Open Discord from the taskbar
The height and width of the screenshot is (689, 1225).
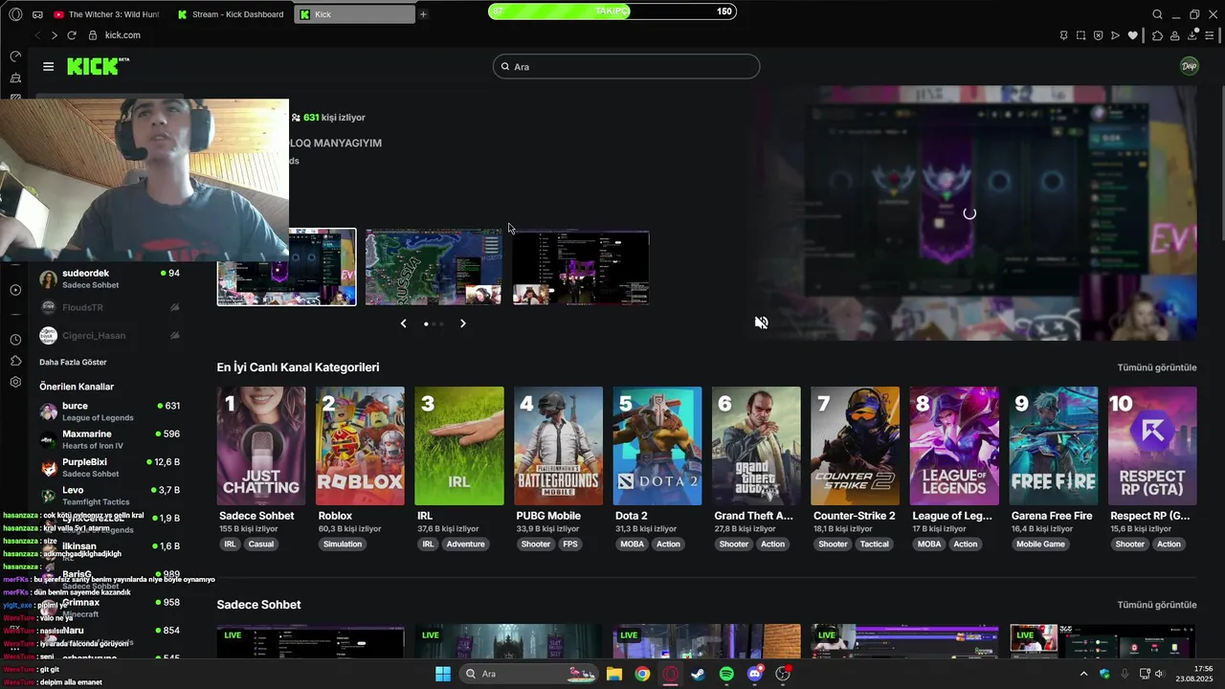(x=755, y=674)
